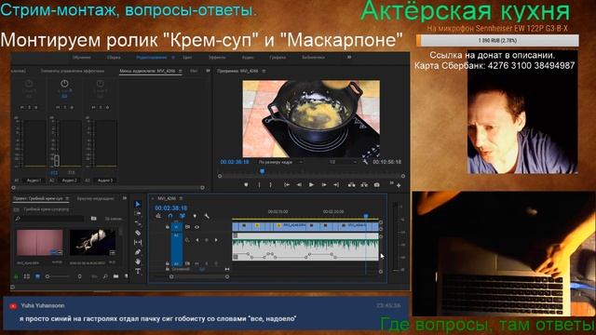
Task: Toggle V1 track output eye
Action: [196, 227]
